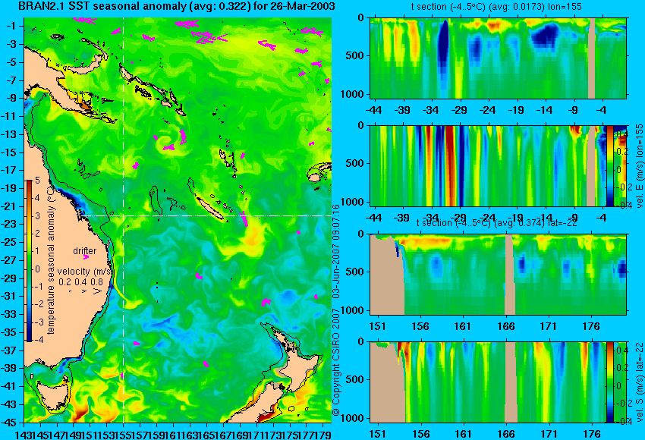
Task: Click the '5' tick at top of SST color bar
Action: pos(37,180)
